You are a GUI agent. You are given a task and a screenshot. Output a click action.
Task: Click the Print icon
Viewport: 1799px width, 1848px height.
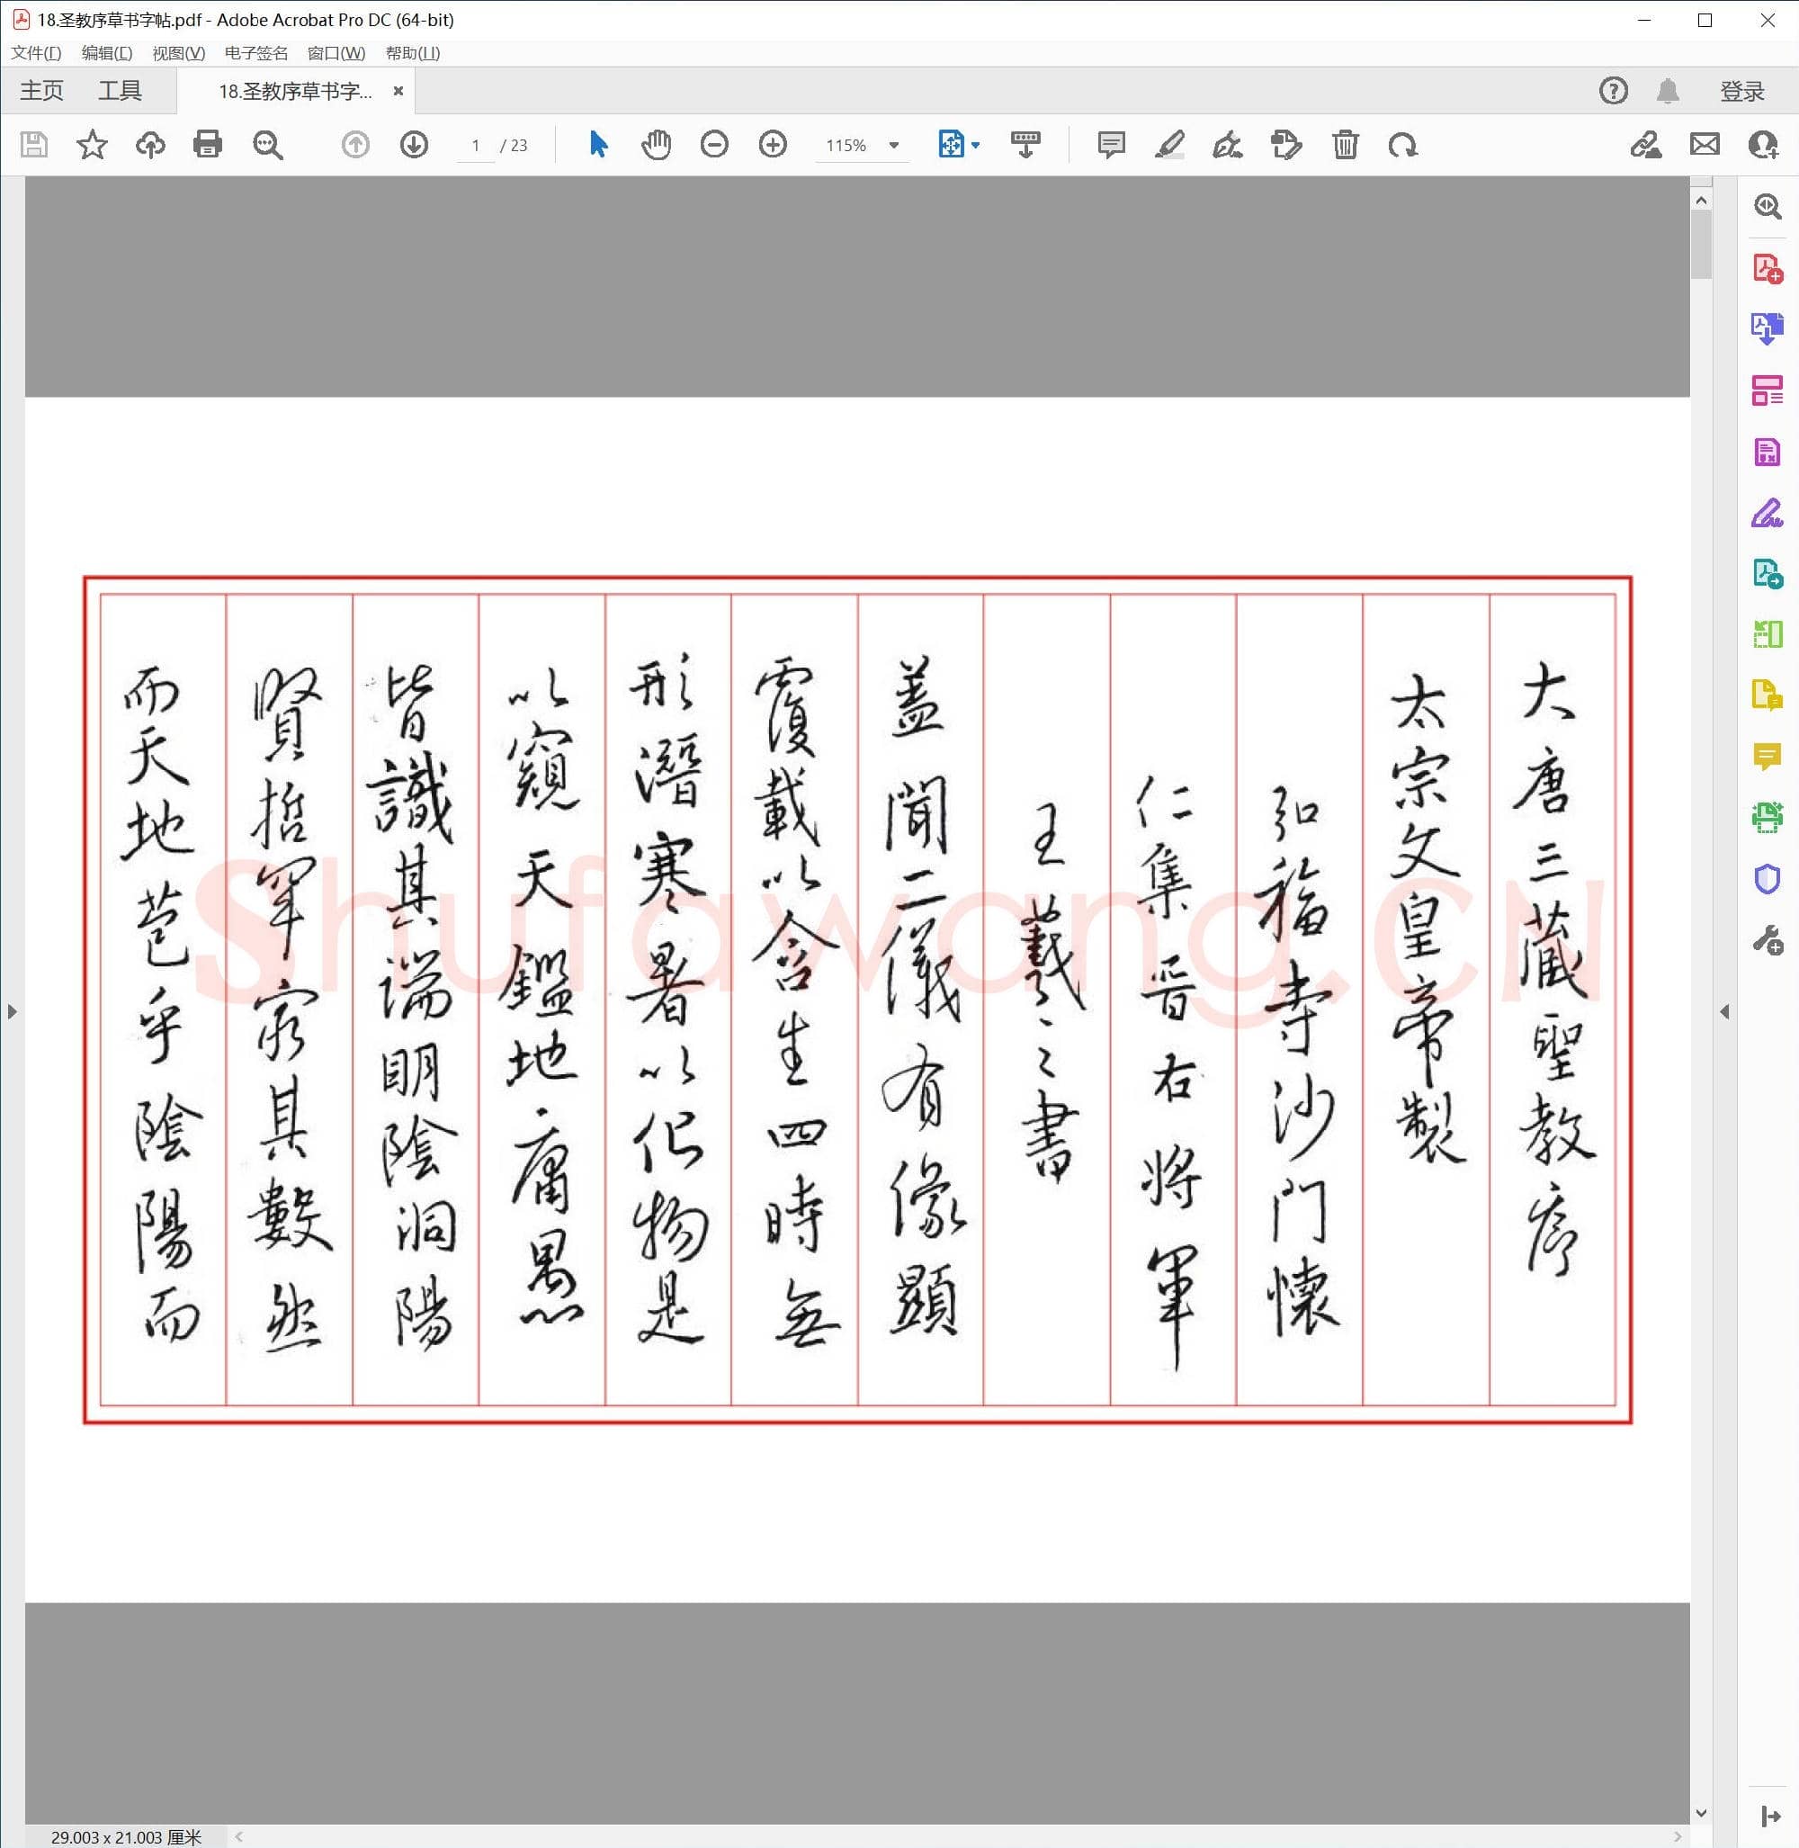coord(208,145)
